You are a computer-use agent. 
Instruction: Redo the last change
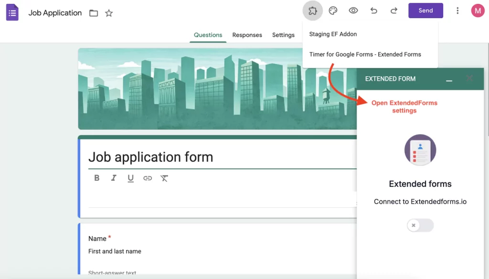click(394, 10)
